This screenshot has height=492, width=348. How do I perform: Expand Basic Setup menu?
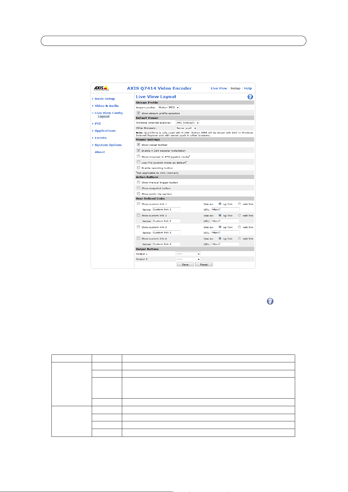coord(105,99)
